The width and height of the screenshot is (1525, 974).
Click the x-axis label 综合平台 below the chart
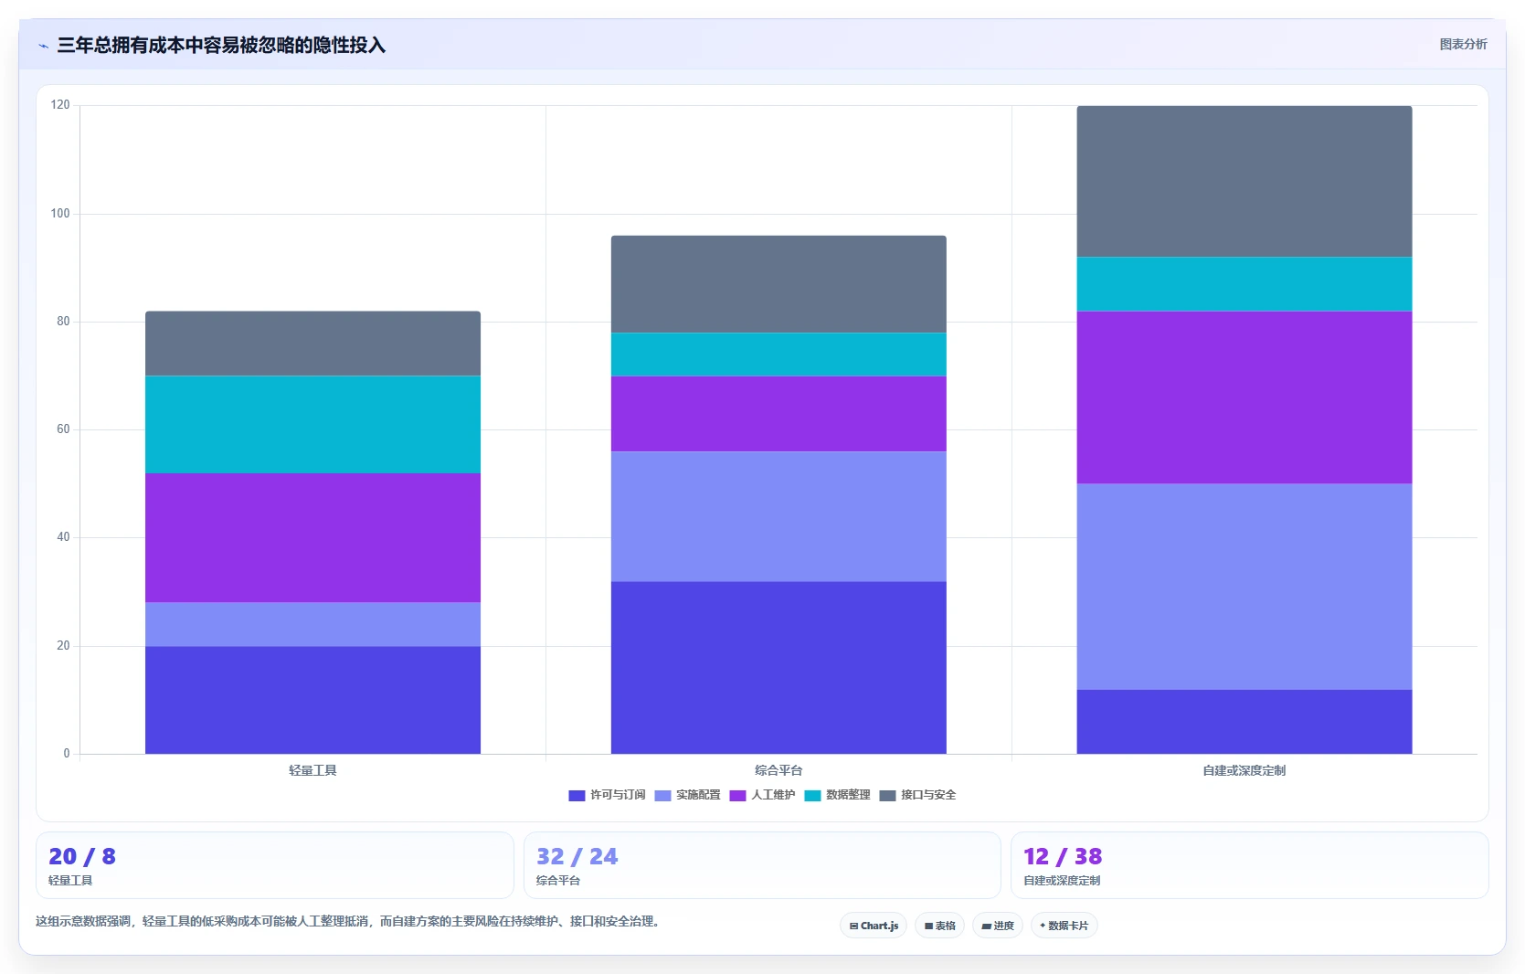(778, 770)
